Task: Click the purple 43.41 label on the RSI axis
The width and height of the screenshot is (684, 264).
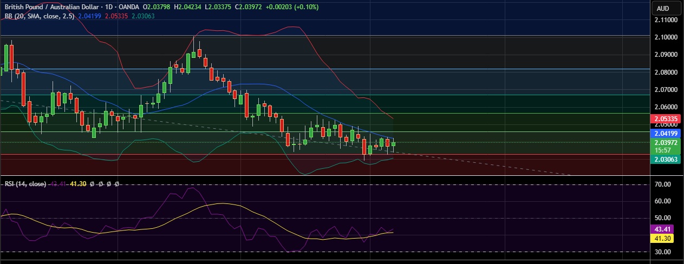Action: click(x=663, y=229)
